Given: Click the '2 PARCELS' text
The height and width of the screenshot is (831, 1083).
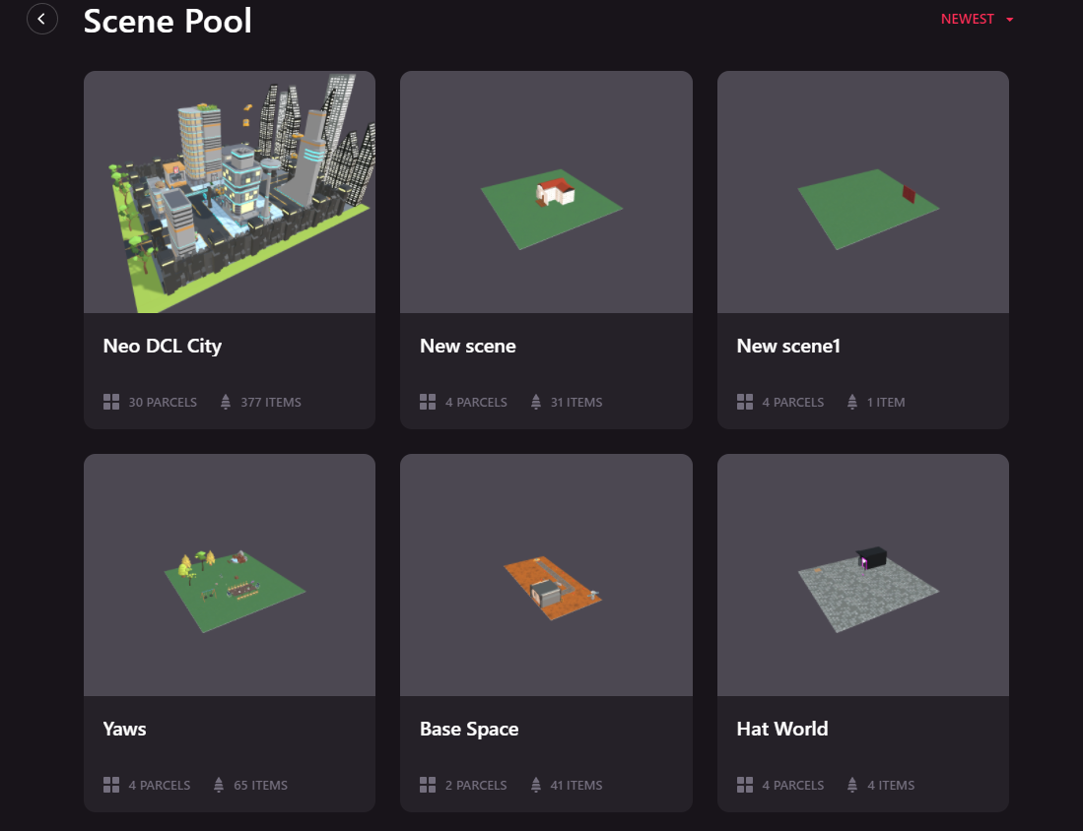Looking at the screenshot, I should (476, 786).
